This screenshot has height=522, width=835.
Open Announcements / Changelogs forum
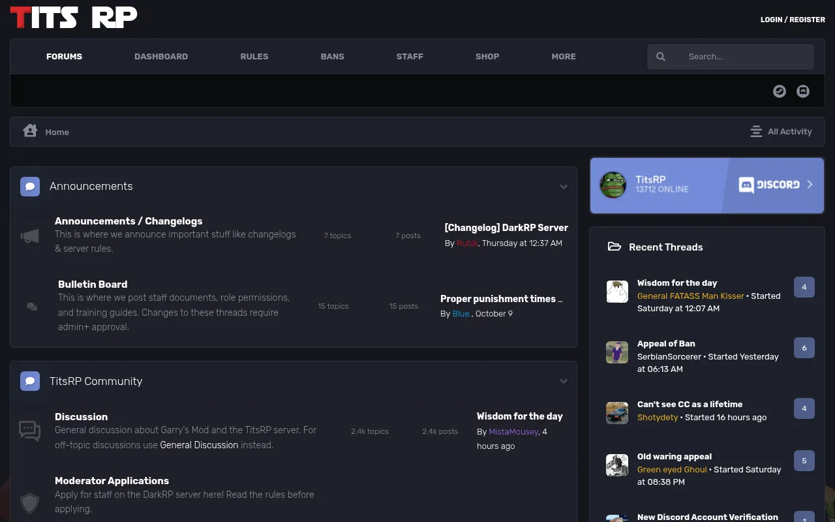coord(129,221)
